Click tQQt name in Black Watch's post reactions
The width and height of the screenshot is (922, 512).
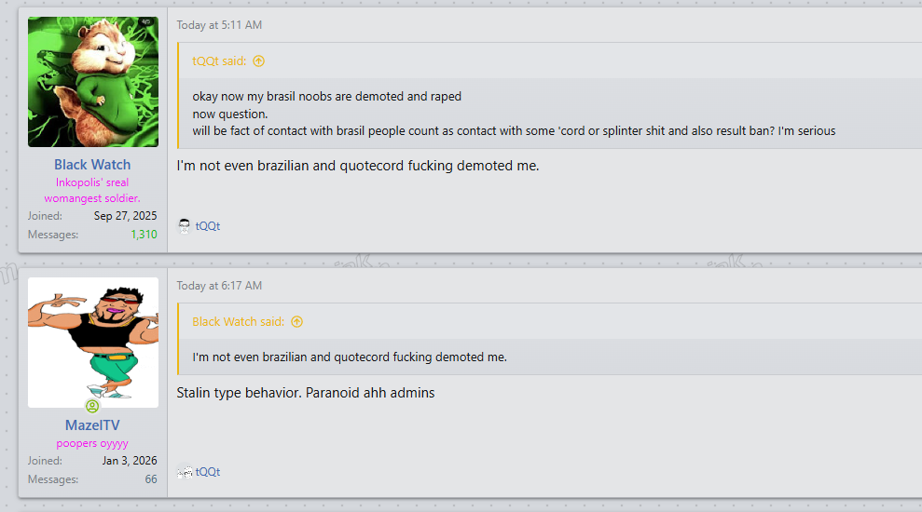click(x=208, y=226)
